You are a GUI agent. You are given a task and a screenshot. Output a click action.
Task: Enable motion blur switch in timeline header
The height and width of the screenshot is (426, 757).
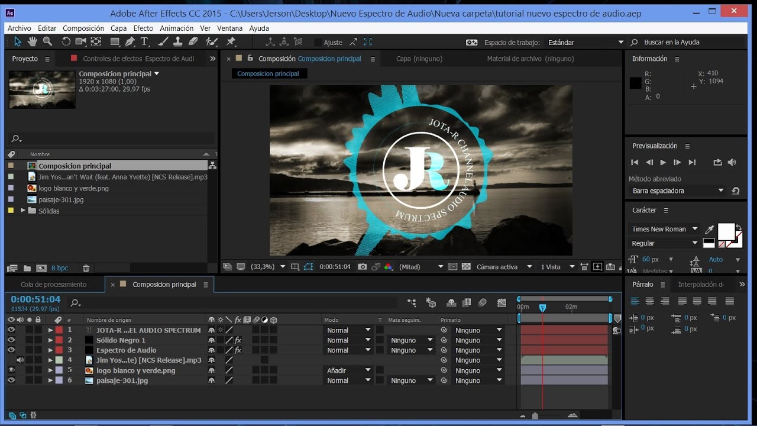pyautogui.click(x=483, y=302)
